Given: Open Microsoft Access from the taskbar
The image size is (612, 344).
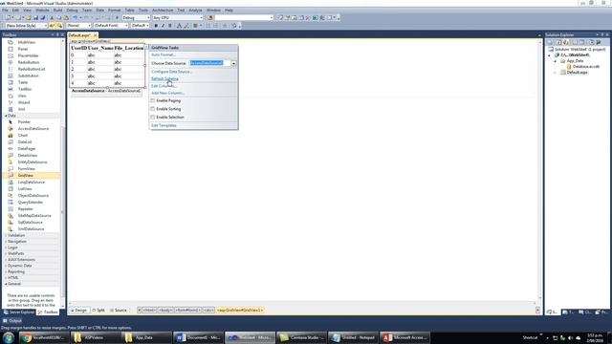Looking at the screenshot, I should (404, 337).
